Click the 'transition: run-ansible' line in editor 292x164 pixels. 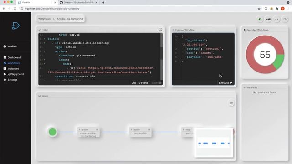coord(75,77)
